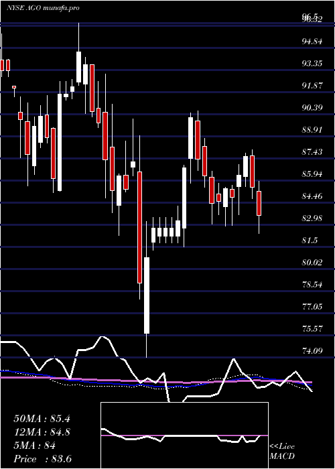The image size is (335, 469).
Task: Click the 93.35 price axis label
Action: (x=312, y=64)
